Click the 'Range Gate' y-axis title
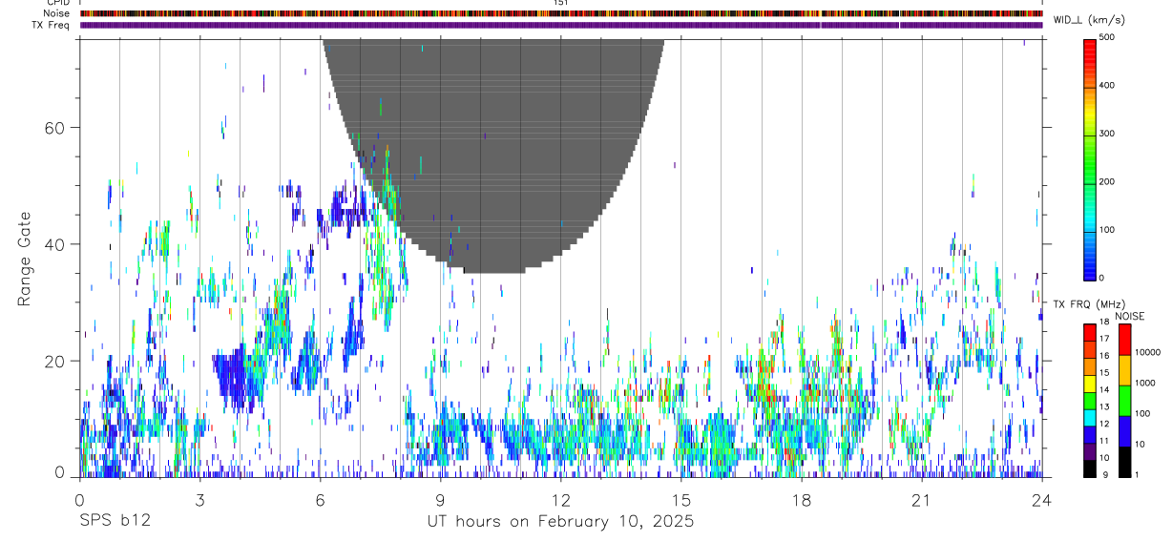The width and height of the screenshot is (1172, 541). point(25,259)
